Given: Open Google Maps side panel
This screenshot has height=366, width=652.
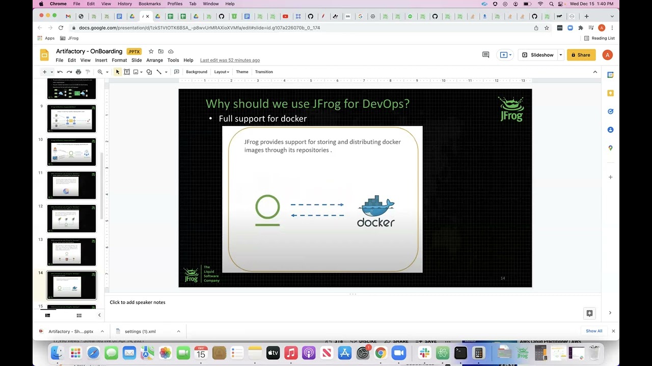Looking at the screenshot, I should (x=610, y=148).
